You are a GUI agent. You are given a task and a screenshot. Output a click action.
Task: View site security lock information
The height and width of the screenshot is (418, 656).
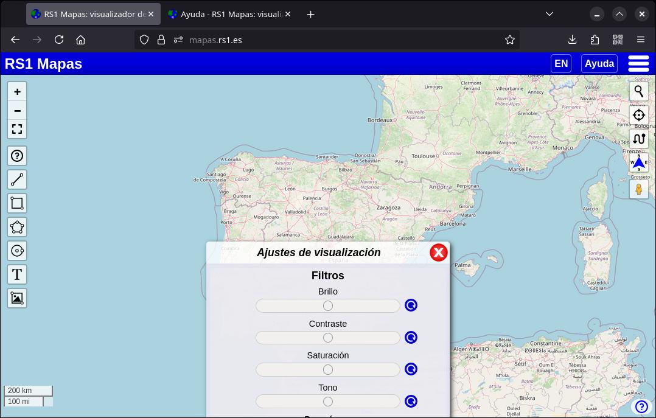coord(161,40)
